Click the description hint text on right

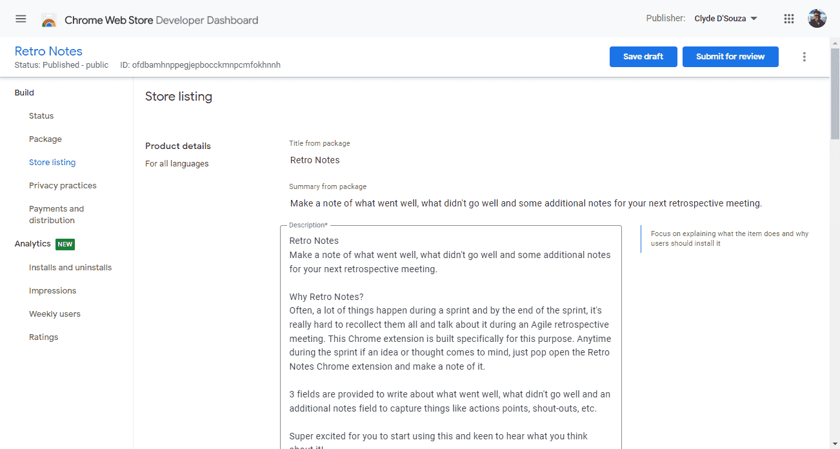point(730,239)
